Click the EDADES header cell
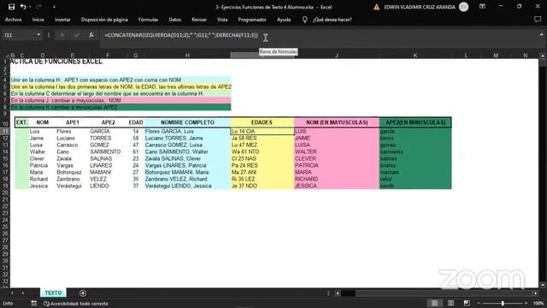547x308 pixels. click(x=262, y=122)
